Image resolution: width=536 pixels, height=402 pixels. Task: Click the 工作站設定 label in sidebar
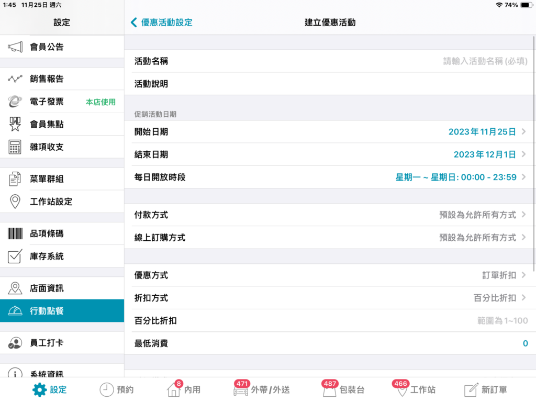pyautogui.click(x=51, y=202)
